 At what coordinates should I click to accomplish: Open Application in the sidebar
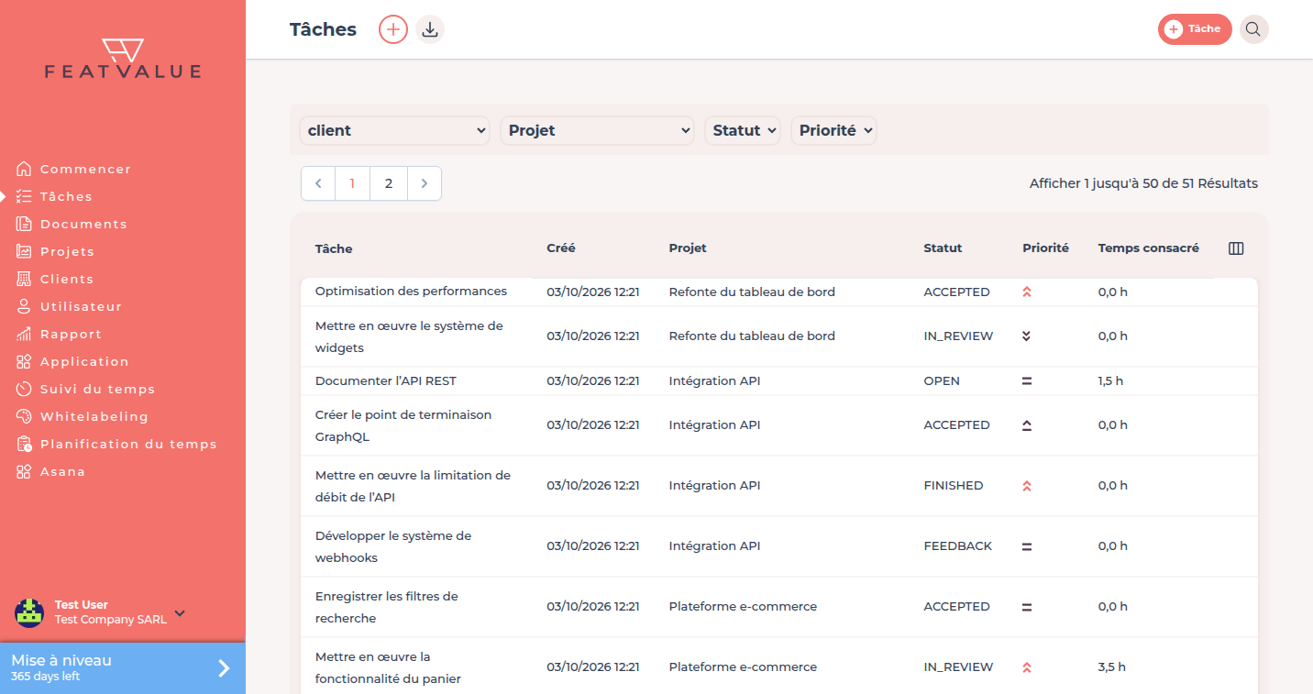[72, 361]
